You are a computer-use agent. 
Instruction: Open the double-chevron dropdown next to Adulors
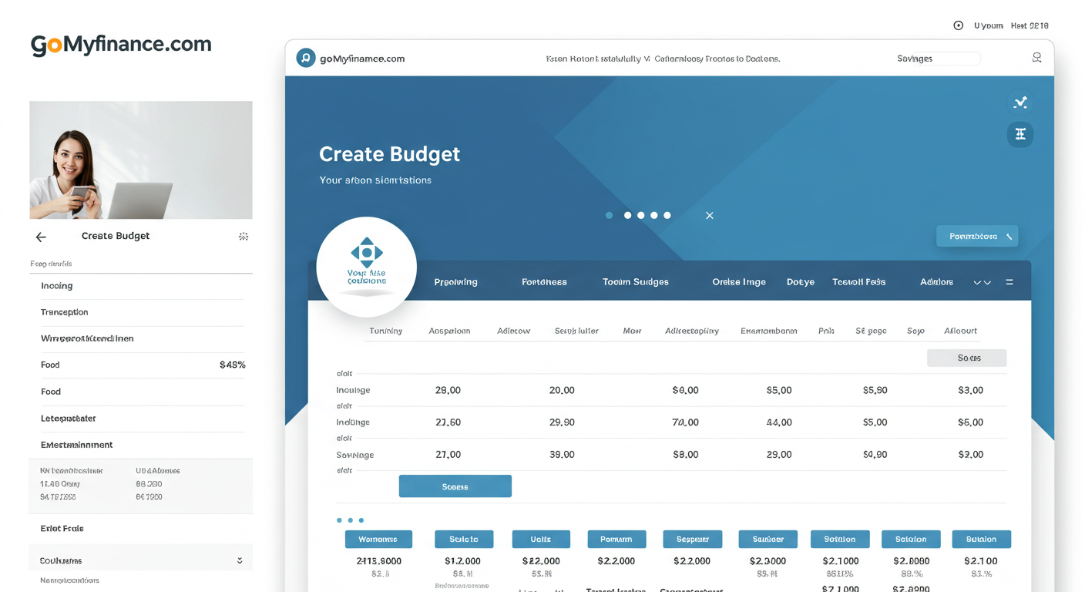[x=983, y=282]
